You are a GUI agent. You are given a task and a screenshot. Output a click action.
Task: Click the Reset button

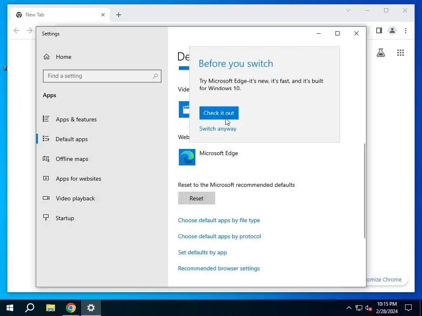pyautogui.click(x=197, y=198)
